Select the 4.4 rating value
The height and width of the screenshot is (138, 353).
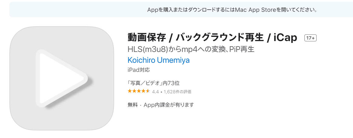155,91
